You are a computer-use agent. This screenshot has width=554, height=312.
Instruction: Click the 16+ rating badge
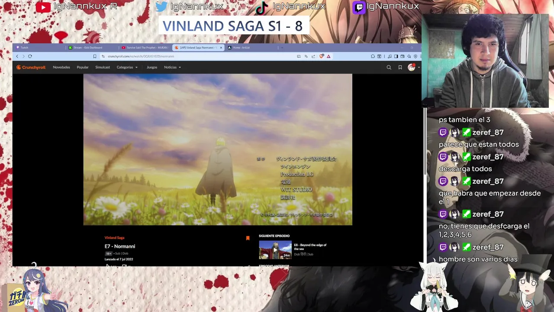click(x=109, y=253)
